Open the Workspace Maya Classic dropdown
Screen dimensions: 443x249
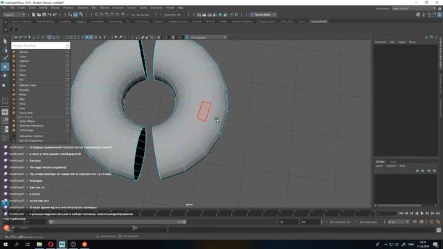point(414,8)
